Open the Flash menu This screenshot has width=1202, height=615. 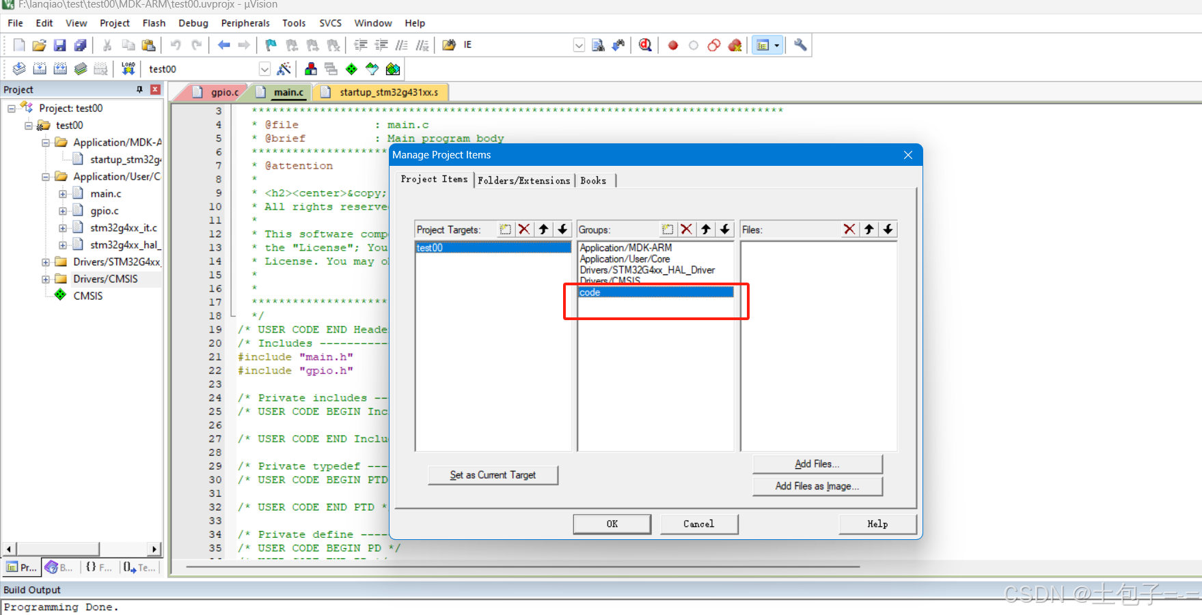pos(154,23)
